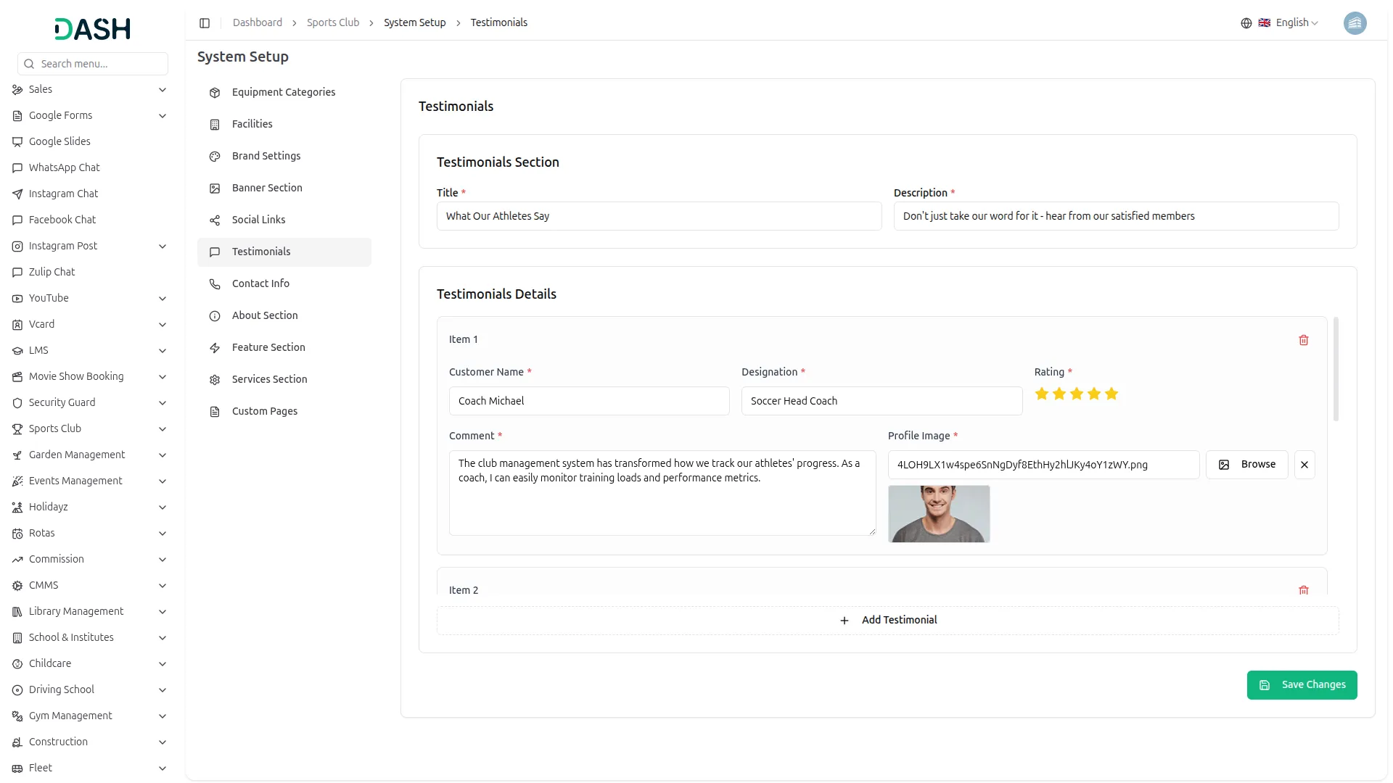Click the globe language icon
Screen dimensions: 1393x783
tap(1246, 23)
